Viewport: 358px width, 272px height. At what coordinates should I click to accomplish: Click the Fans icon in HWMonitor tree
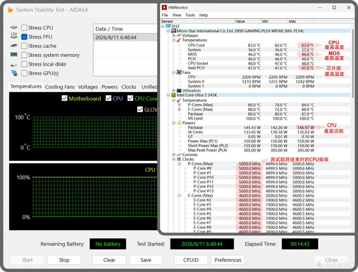tap(179, 72)
